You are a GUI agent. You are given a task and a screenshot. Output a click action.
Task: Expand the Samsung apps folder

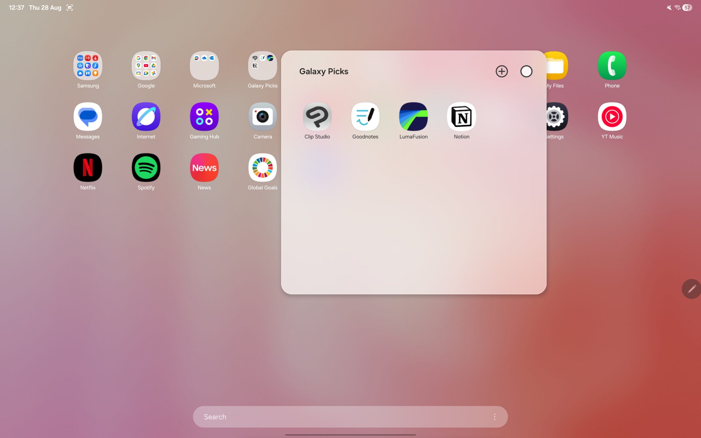88,66
